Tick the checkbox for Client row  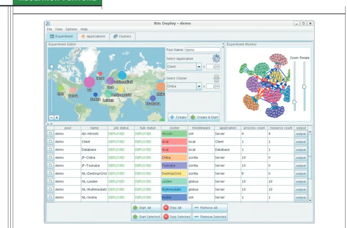[51, 141]
